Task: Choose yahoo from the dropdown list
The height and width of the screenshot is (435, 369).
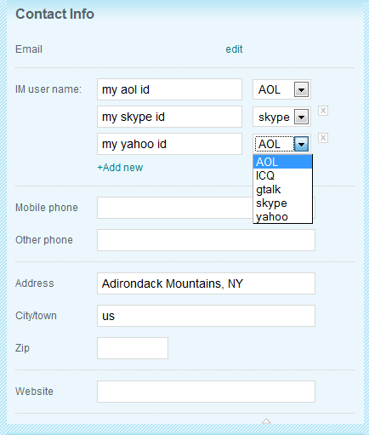Action: (x=282, y=216)
